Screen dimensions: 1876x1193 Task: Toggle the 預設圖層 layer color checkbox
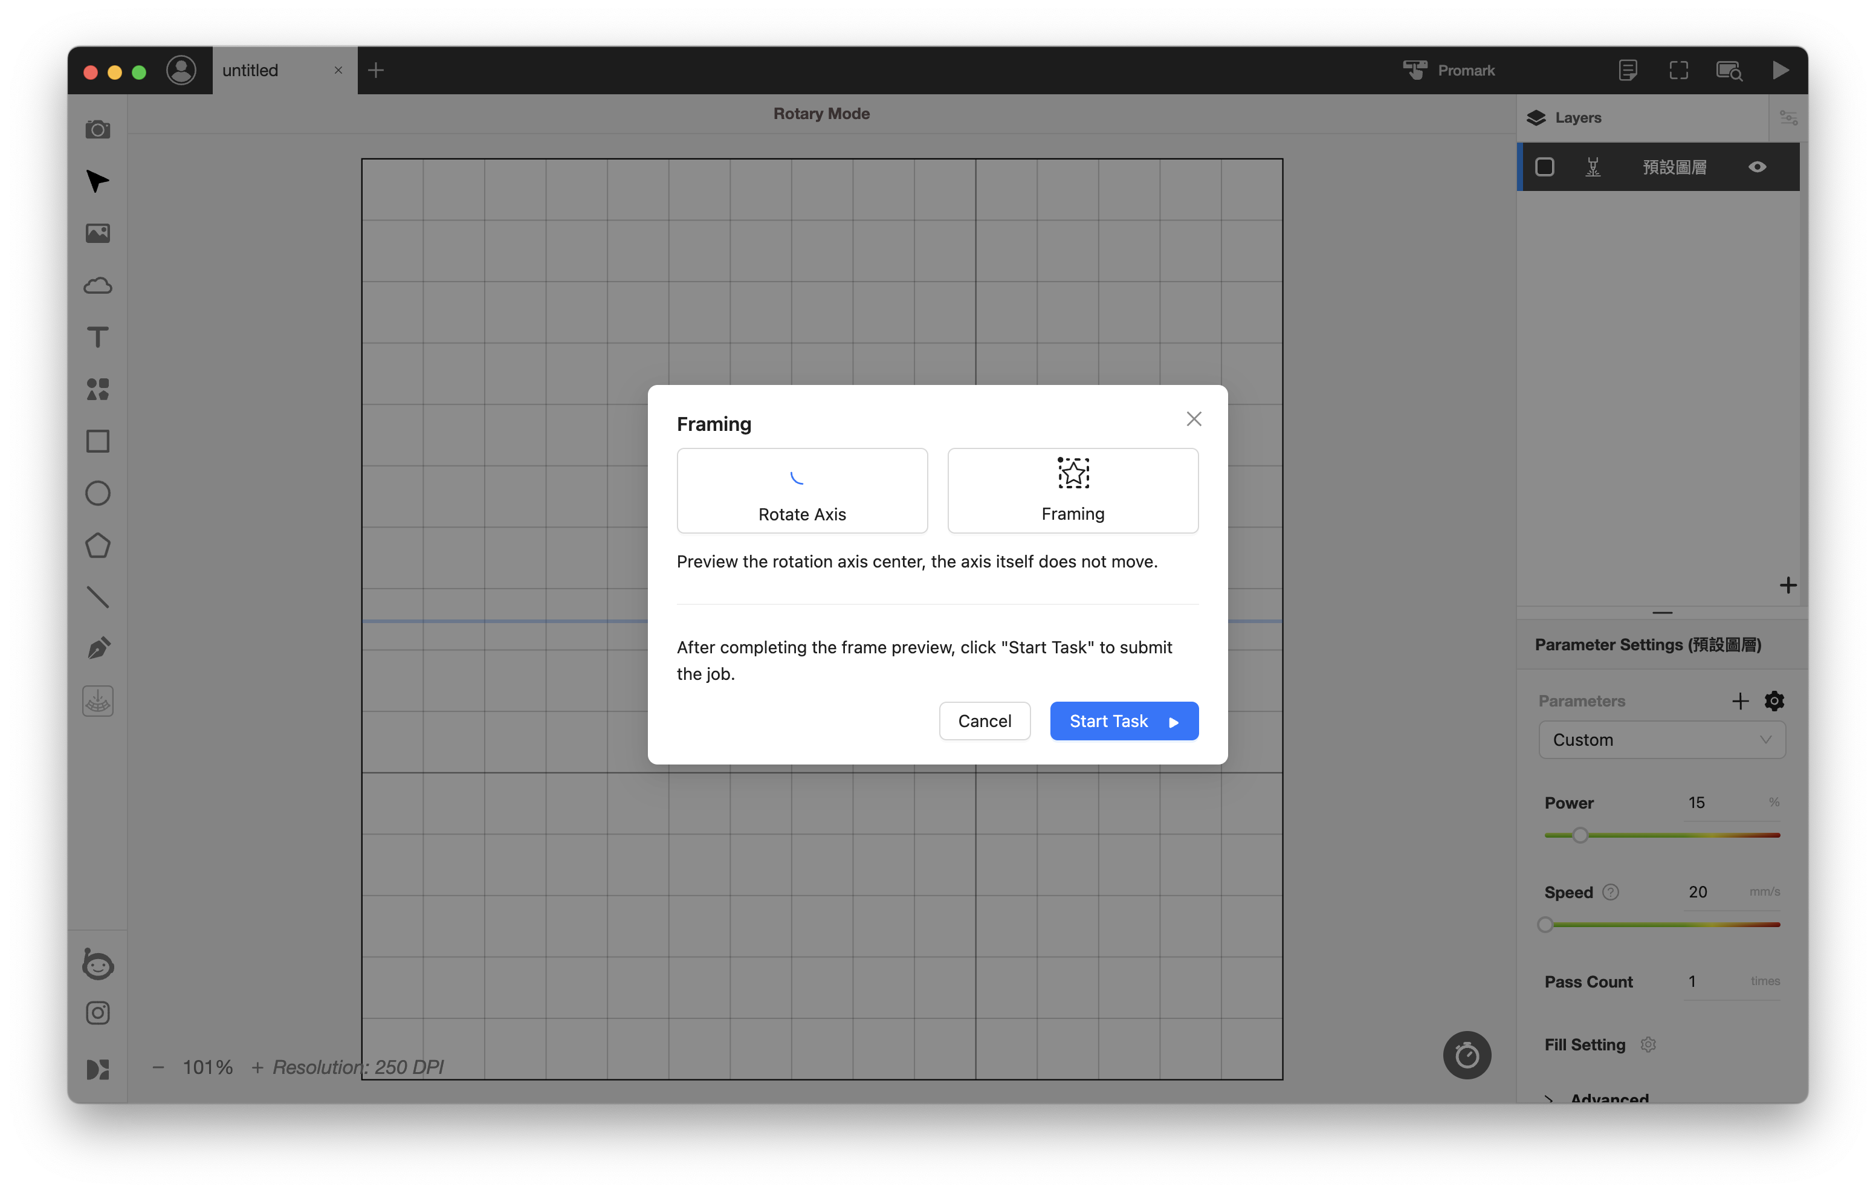1544,167
